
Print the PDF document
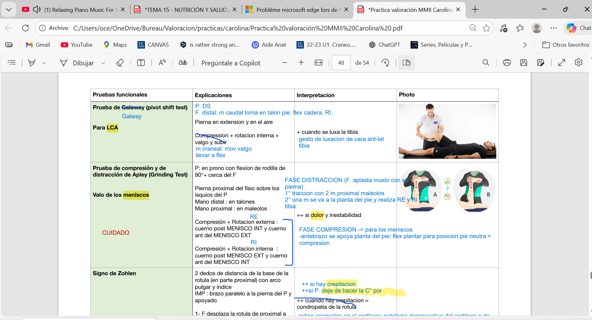click(507, 63)
